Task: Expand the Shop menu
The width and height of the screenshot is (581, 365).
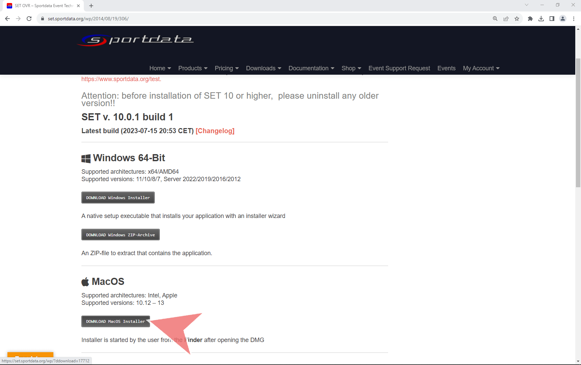Action: pyautogui.click(x=351, y=68)
